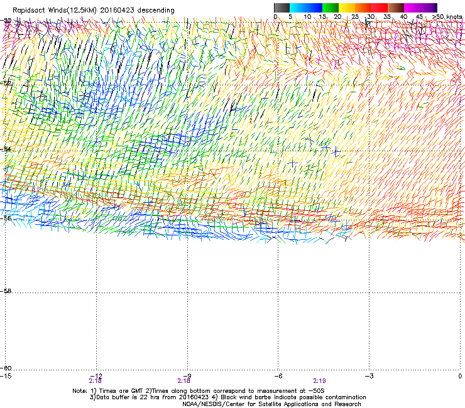Click the 'NOAA/NESDIS/Center for Satellite Applications and Research' credit
This screenshot has width=465, height=408.
pos(271,404)
